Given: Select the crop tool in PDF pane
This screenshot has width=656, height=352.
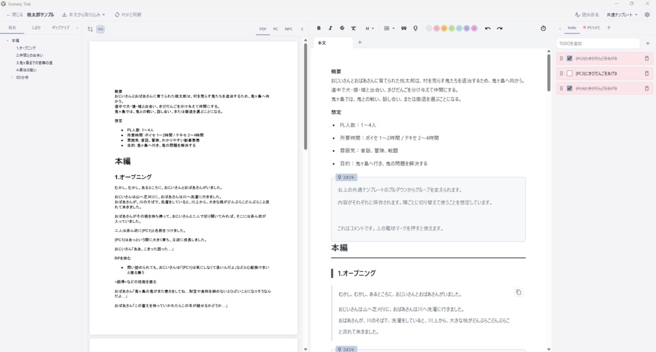Looking at the screenshot, I should [90, 29].
